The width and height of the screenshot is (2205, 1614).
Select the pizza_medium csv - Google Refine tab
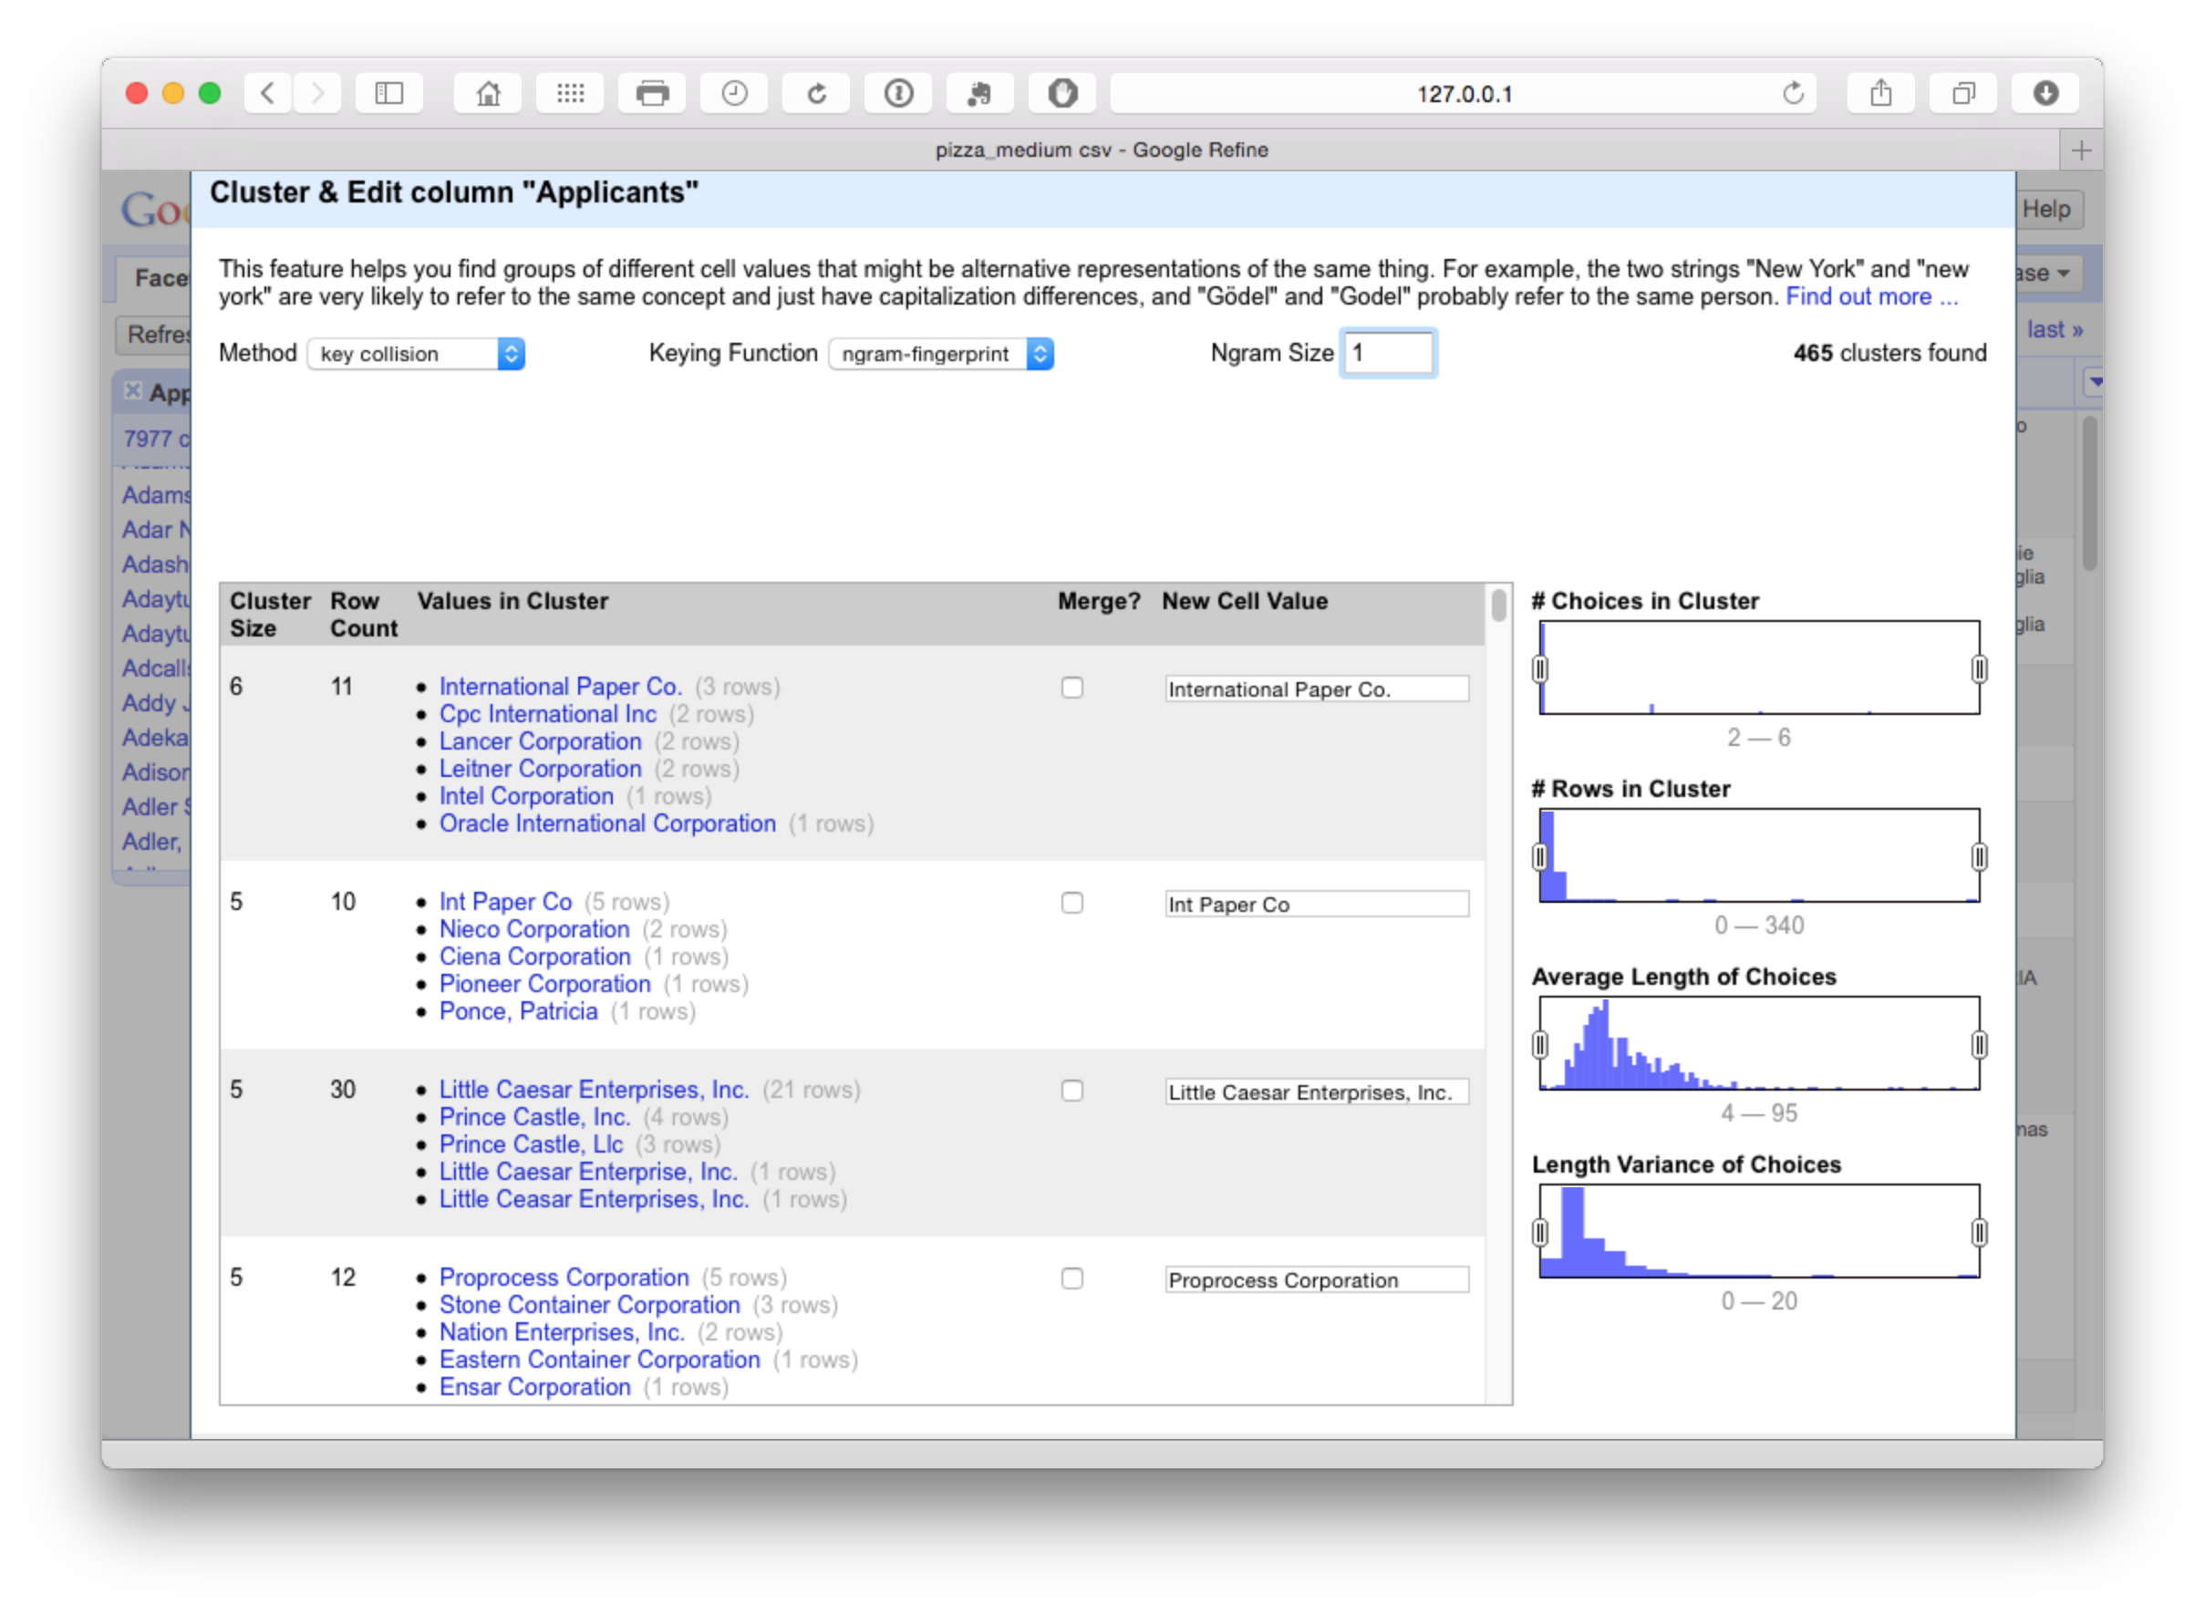[x=1101, y=150]
